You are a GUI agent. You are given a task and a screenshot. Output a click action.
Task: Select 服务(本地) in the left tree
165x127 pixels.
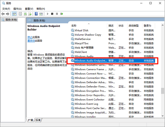pyautogui.click(x=9, y=20)
